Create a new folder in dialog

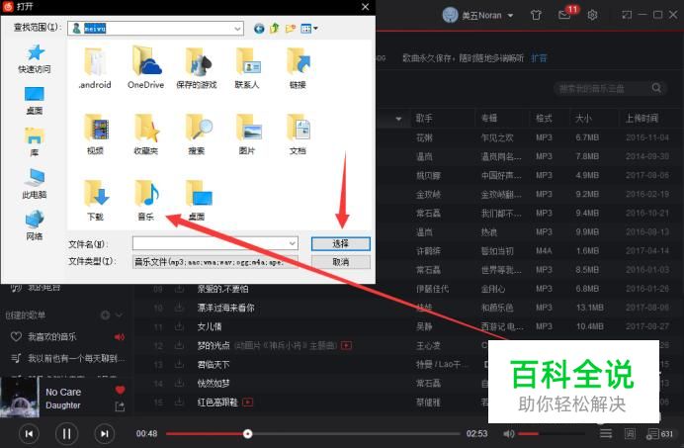tap(290, 29)
